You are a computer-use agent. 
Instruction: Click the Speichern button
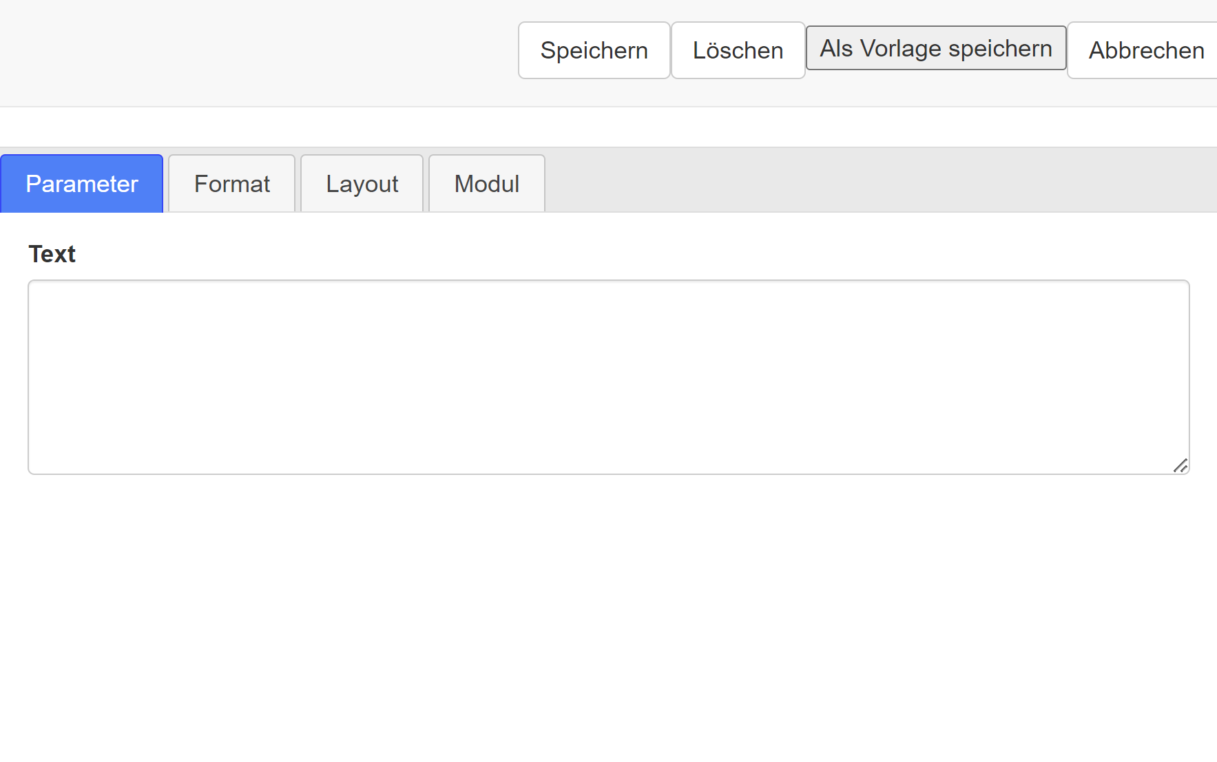pos(594,50)
